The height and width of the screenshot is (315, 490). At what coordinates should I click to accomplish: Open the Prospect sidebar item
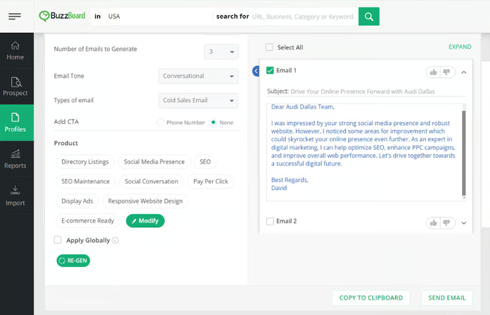pyautogui.click(x=15, y=86)
